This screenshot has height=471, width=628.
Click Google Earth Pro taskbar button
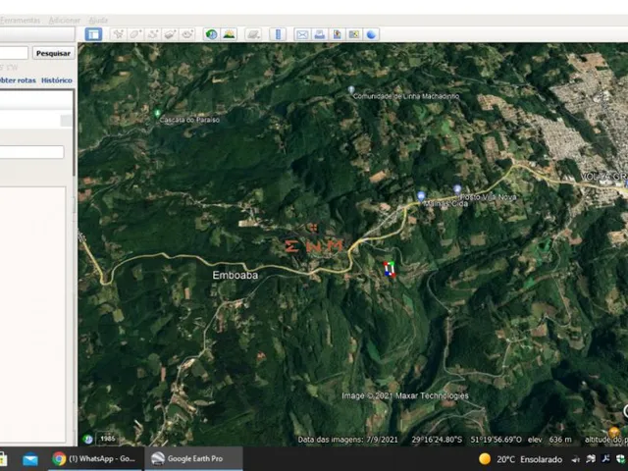(192, 458)
